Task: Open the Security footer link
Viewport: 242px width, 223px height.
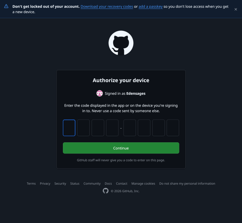Action: 60,184
